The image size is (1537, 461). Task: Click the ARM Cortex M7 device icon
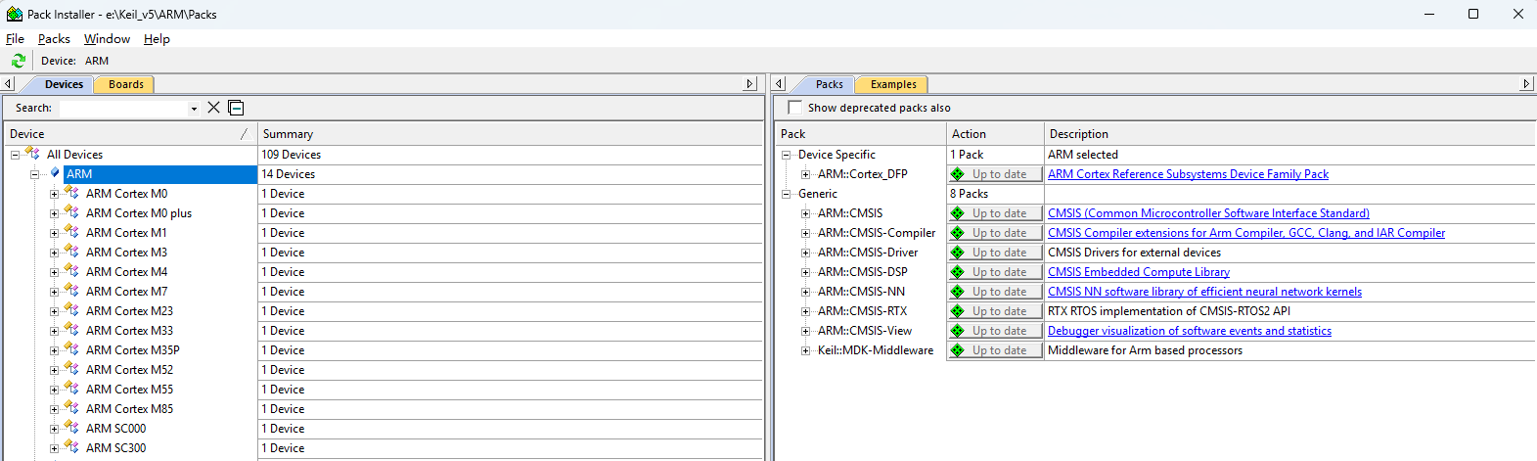(x=71, y=291)
